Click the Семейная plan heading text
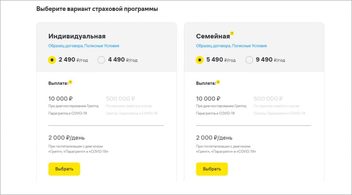Viewport: 352px width, 195px height. pos(213,36)
